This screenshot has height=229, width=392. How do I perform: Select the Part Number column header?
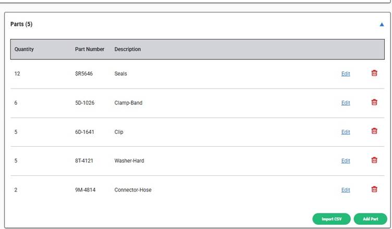point(90,49)
